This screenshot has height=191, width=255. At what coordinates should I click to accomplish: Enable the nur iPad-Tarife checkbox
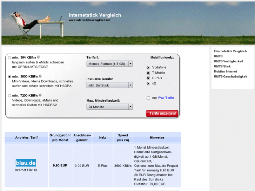tap(148, 98)
